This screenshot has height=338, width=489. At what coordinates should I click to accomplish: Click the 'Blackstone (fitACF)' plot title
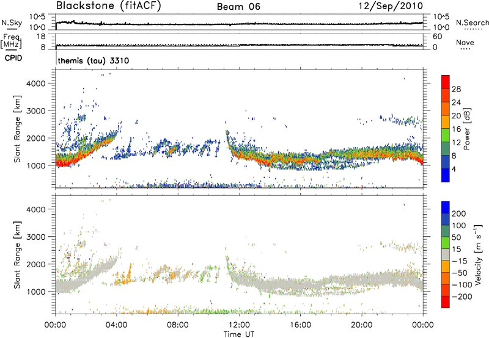point(109,5)
